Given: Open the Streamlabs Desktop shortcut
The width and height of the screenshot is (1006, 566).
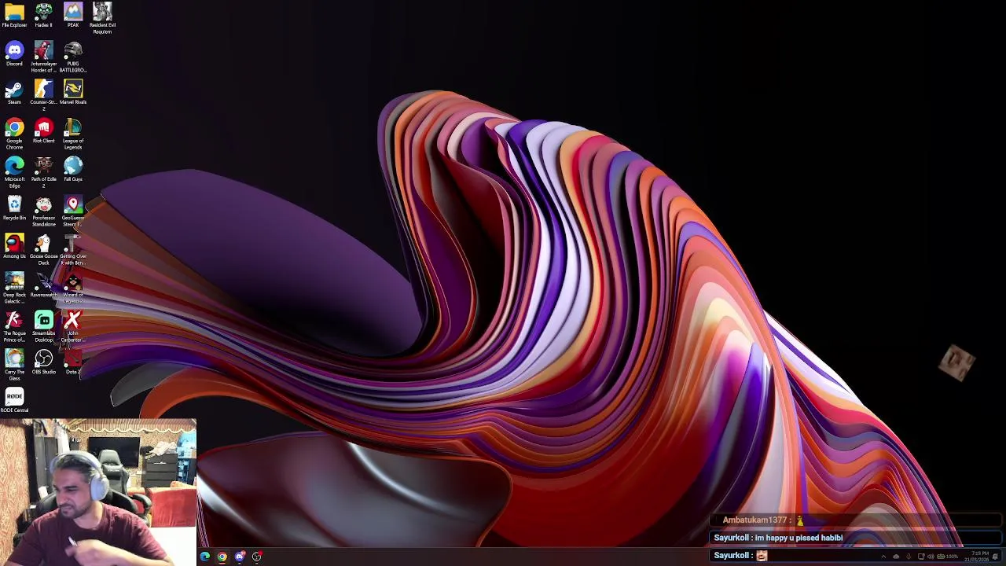Looking at the screenshot, I should pos(43,326).
